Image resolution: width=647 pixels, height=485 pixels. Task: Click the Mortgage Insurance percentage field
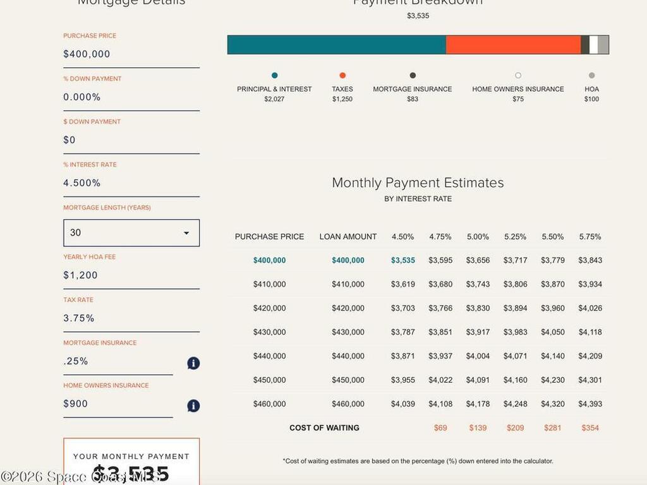click(118, 361)
